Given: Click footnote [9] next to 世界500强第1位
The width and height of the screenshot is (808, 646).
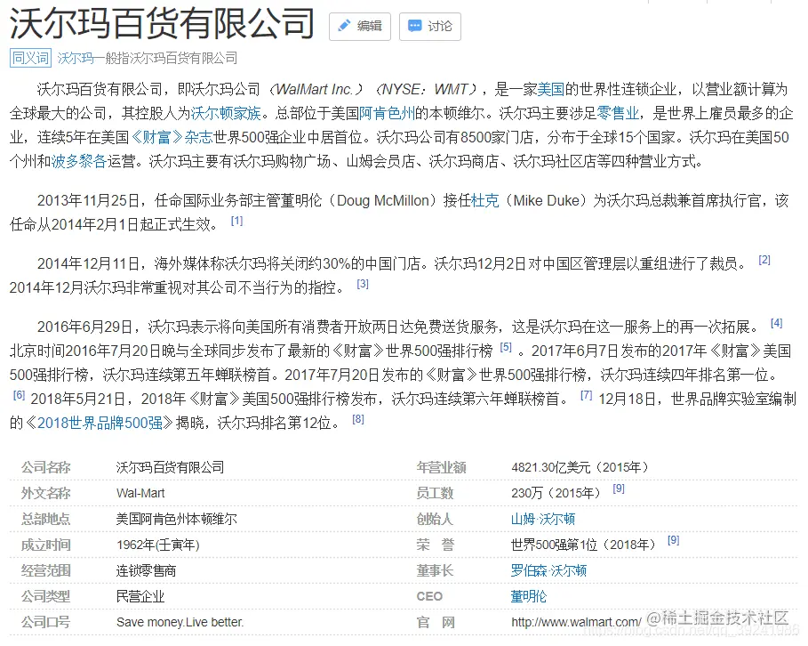Looking at the screenshot, I should click(673, 540).
